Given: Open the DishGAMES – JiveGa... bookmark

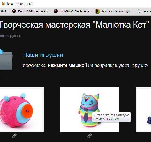Looking at the screenshot, I should [73, 11].
